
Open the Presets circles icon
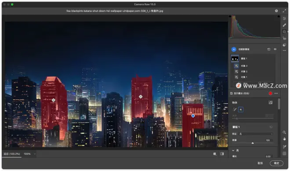coord(284,45)
